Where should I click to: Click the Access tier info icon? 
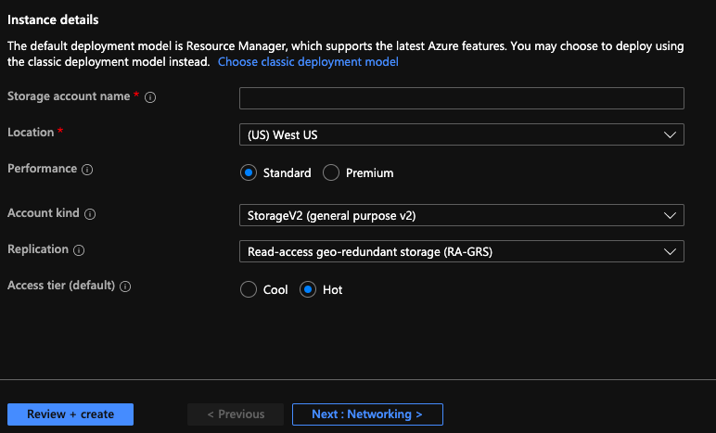125,287
